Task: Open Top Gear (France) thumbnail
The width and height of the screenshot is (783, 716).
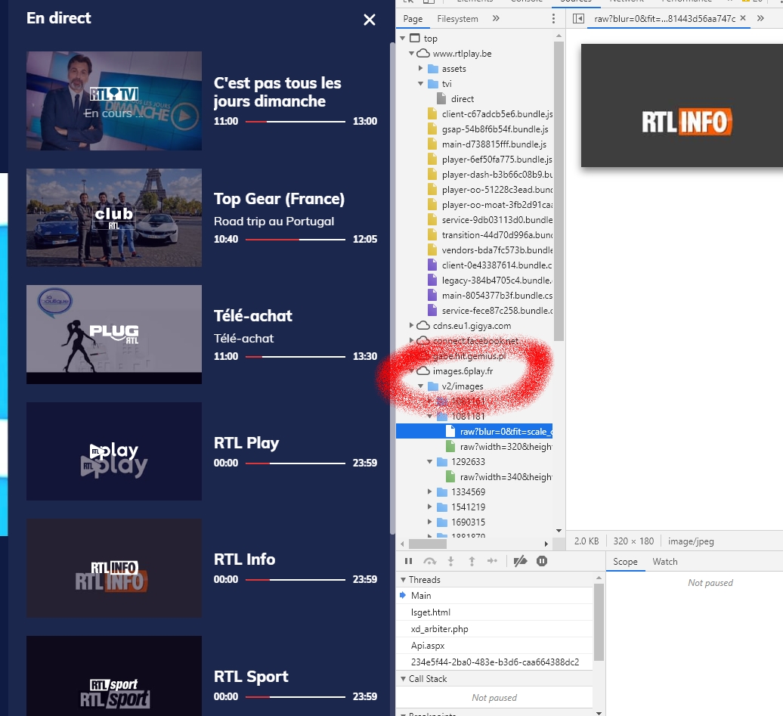Action: [114, 217]
